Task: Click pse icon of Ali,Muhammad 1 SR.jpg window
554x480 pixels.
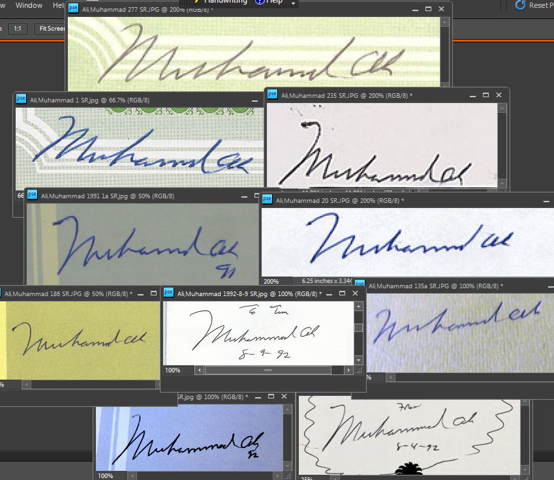Action: [x=21, y=99]
